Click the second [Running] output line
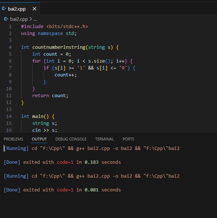217x218 pixels. 91,176
